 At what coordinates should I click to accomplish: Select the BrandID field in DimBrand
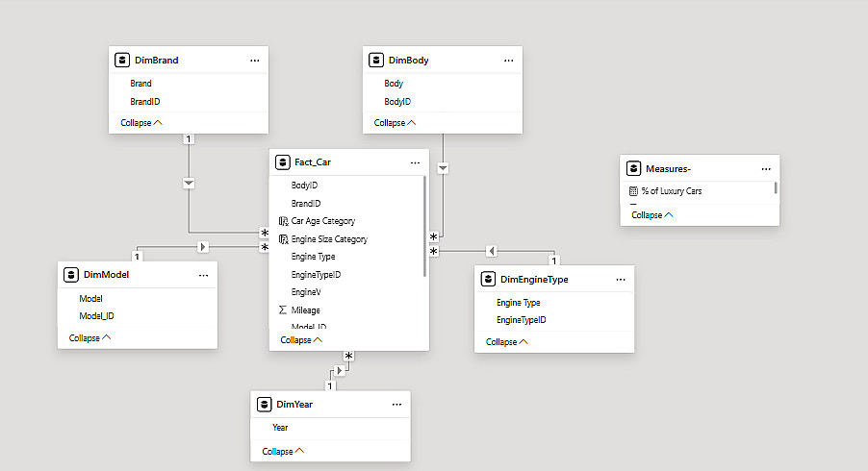point(144,101)
